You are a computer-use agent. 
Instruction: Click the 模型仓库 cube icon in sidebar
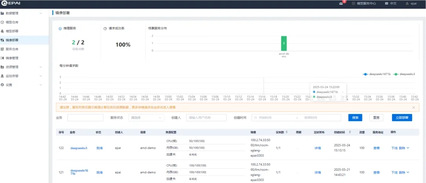click(3, 22)
